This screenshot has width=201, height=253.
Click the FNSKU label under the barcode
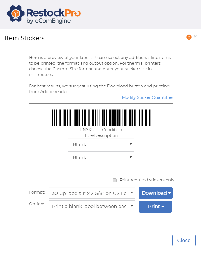pos(87,130)
